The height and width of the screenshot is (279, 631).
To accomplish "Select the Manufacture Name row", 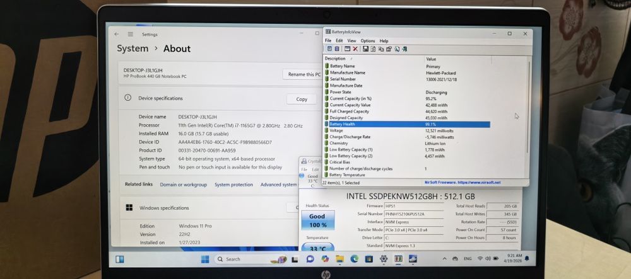I will 407,72.
